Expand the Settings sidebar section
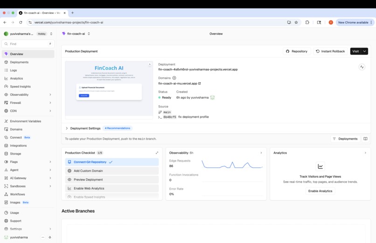Image resolution: width=376 pixels, height=243 pixels. (x=50, y=229)
